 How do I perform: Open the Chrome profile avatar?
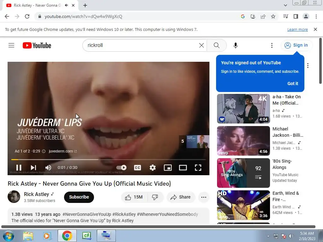coord(306,16)
